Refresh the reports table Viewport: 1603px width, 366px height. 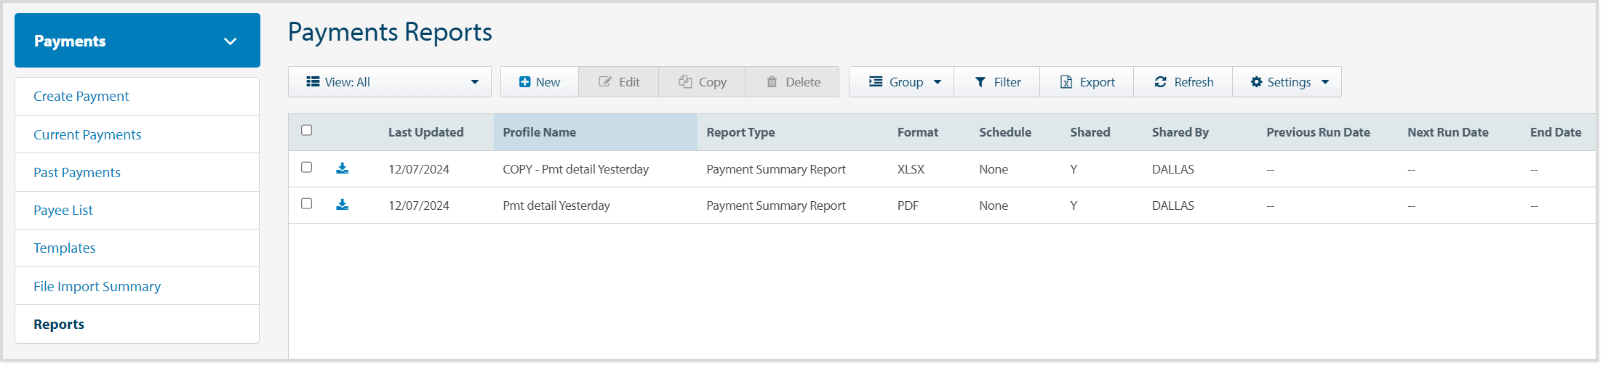pyautogui.click(x=1183, y=82)
